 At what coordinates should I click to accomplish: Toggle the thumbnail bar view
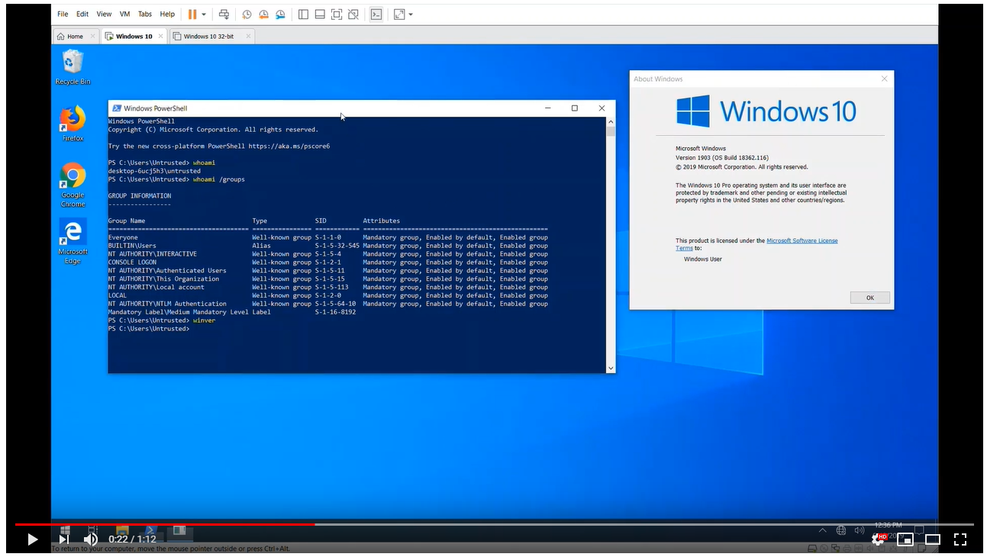pyautogui.click(x=318, y=14)
